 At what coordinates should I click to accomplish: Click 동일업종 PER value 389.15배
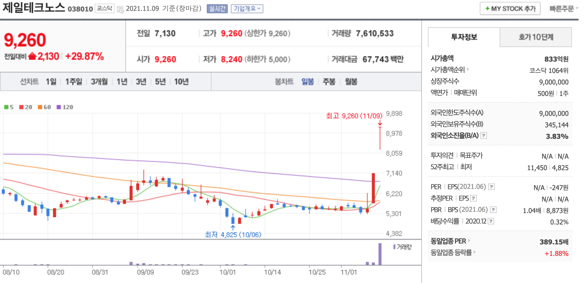point(554,242)
